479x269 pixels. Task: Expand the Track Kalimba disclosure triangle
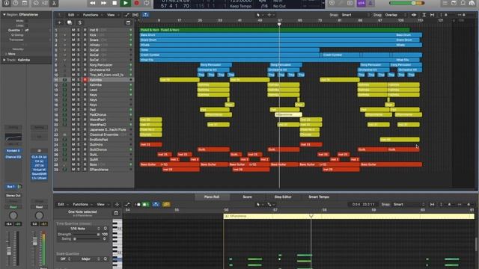4,60
